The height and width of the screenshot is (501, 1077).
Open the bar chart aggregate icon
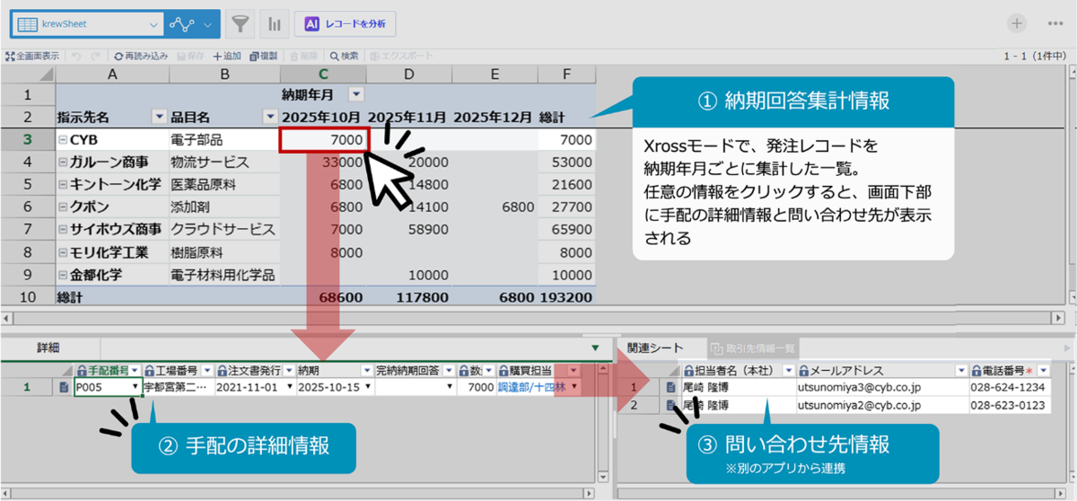(274, 23)
